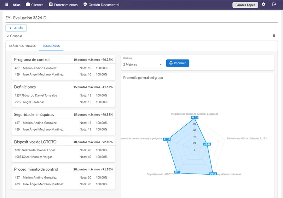Collapse the Grupo A section
Viewport: 283px width, 198px height.
coord(8,36)
